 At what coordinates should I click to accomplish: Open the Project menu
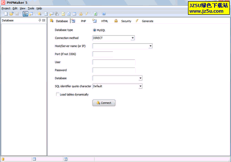pyautogui.click(x=6, y=8)
